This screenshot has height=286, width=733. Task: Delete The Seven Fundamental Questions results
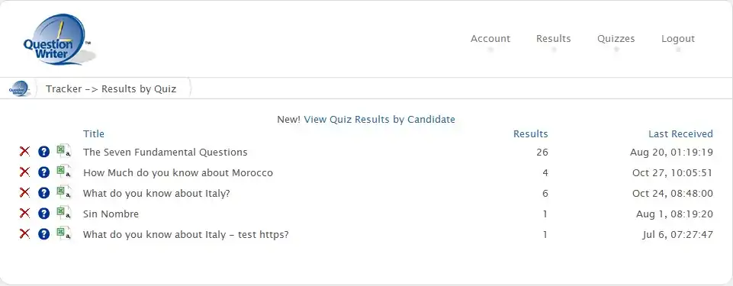point(24,152)
